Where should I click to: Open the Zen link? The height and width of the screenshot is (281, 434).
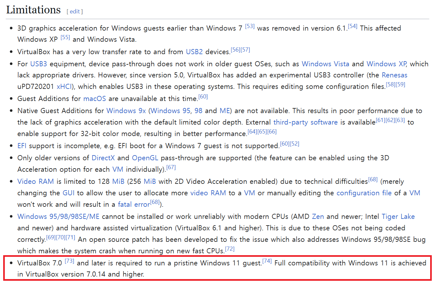point(318,217)
